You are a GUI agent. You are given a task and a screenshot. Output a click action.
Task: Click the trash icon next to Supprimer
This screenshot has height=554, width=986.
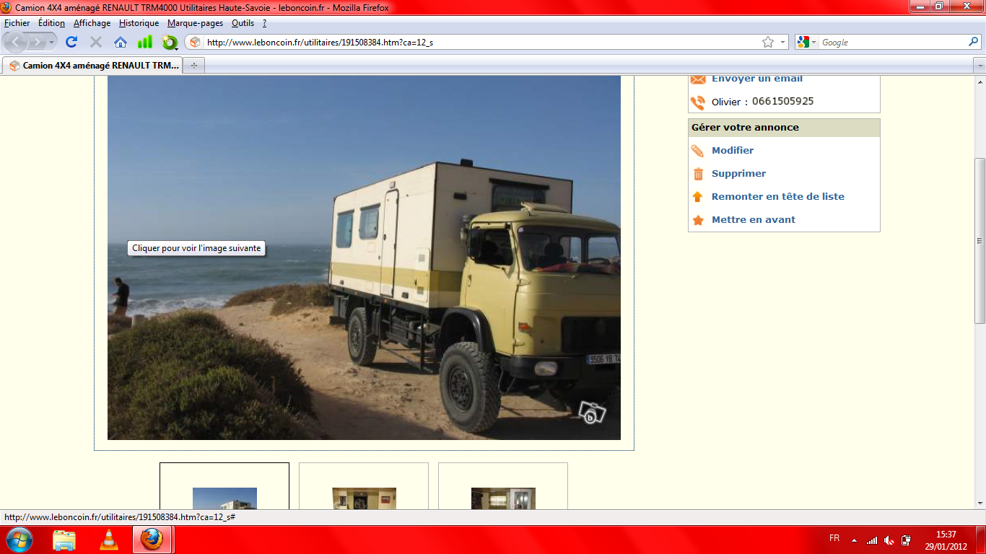tap(697, 174)
